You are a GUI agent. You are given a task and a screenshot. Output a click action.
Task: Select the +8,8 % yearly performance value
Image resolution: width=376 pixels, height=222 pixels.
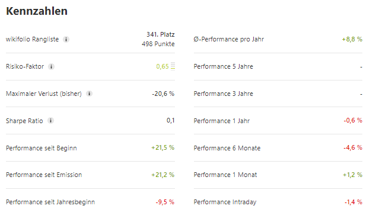pyautogui.click(x=352, y=39)
